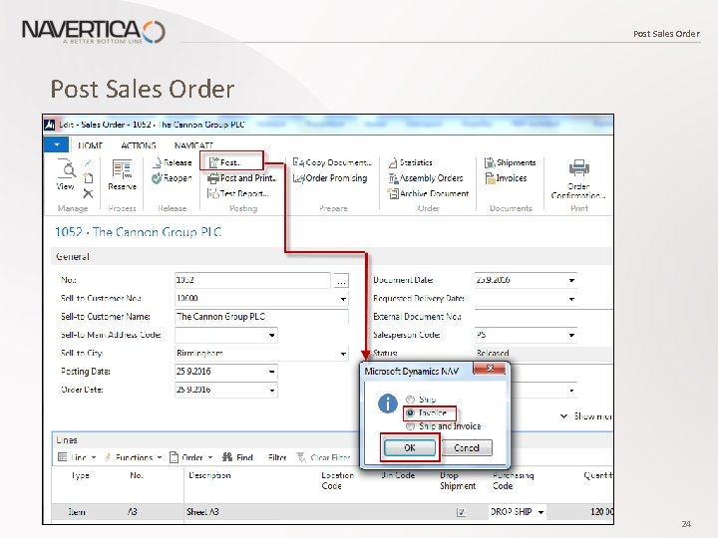Click the Archive Document icon
The width and height of the screenshot is (718, 538).
[393, 193]
